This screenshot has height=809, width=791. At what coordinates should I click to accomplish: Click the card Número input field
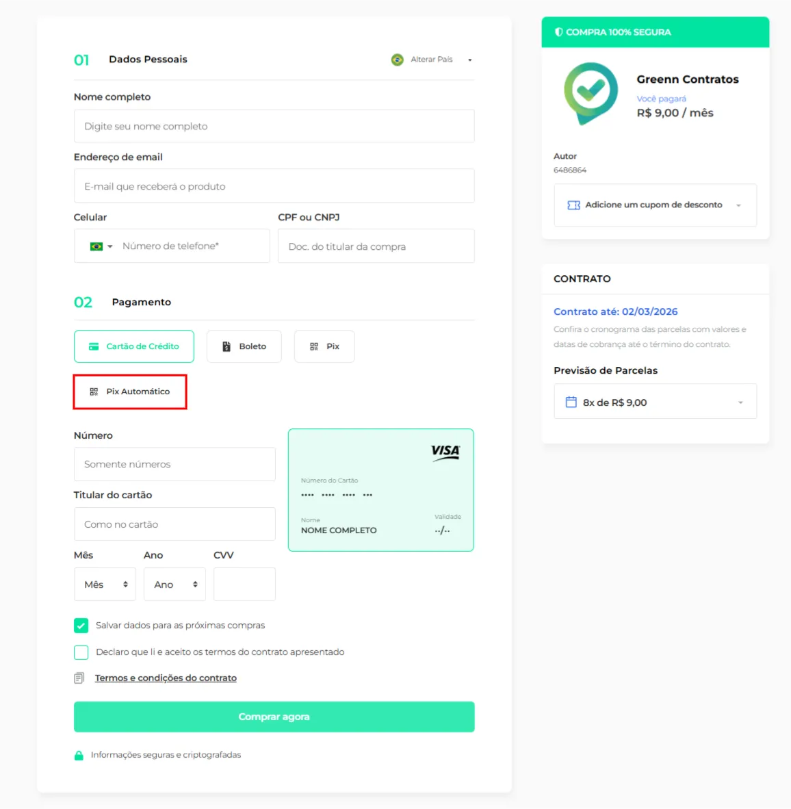point(174,464)
